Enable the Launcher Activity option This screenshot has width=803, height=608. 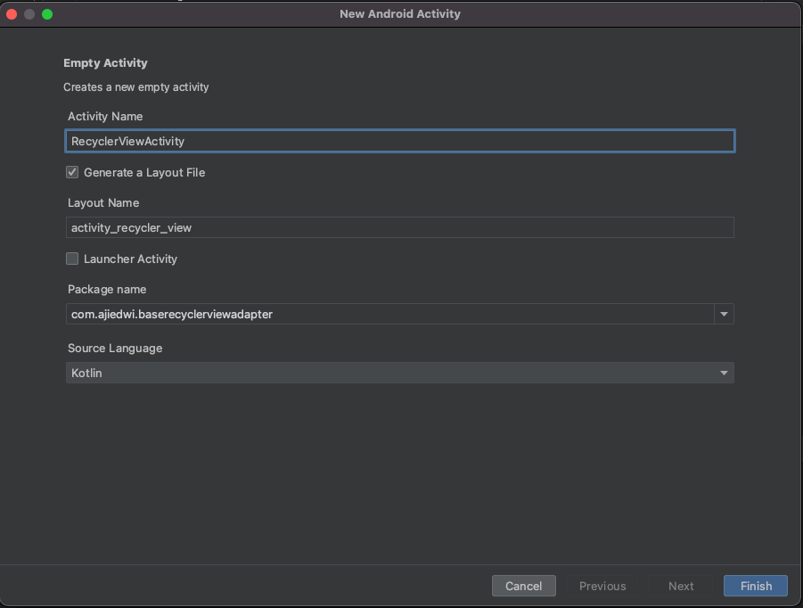[72, 259]
